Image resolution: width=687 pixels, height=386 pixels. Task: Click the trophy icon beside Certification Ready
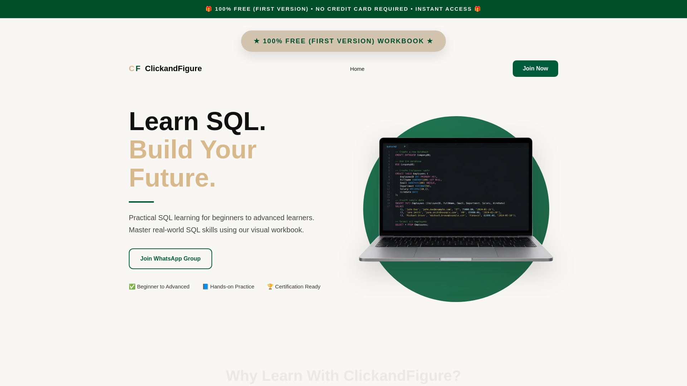tap(270, 287)
